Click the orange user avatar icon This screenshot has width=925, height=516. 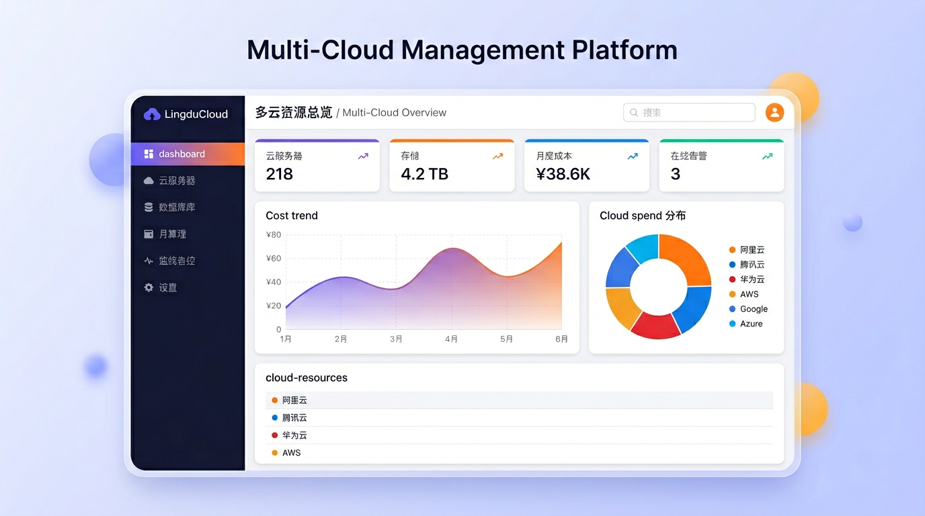click(774, 112)
